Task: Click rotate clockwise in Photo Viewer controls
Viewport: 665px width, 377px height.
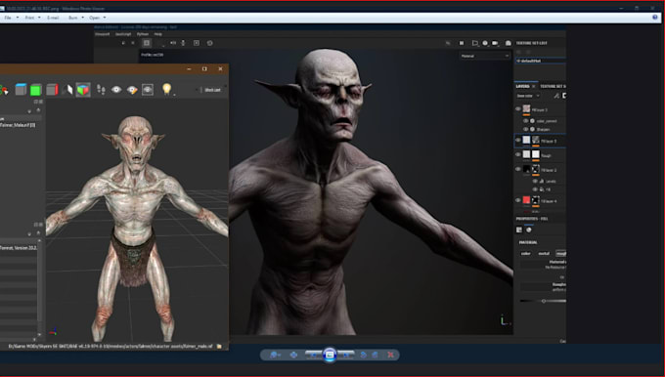Action: pyautogui.click(x=375, y=355)
